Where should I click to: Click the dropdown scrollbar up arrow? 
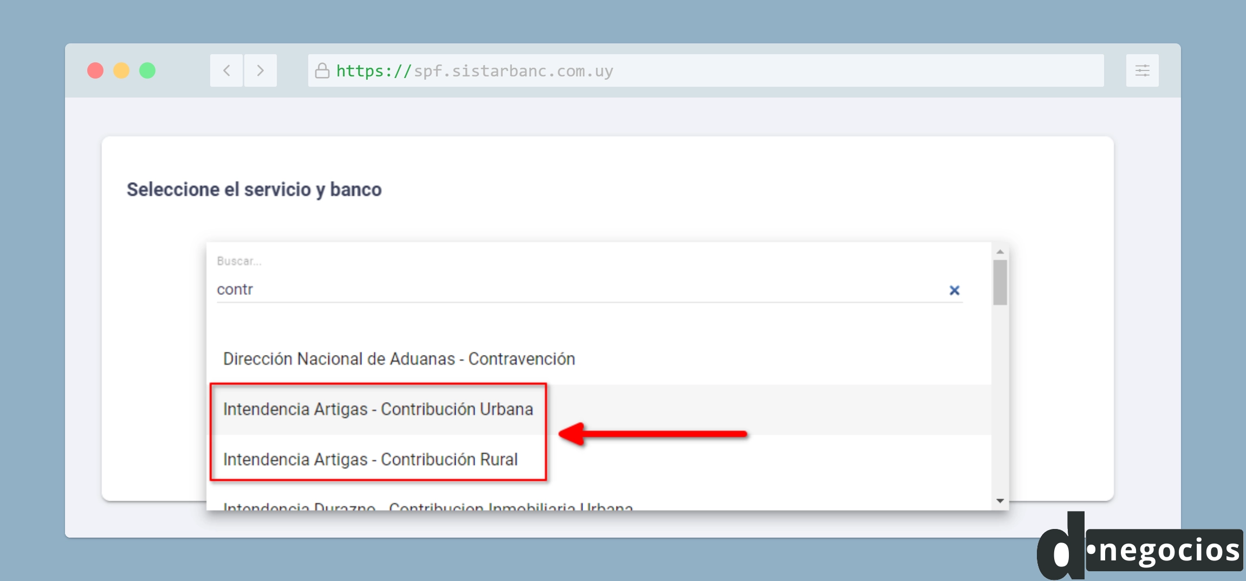(1000, 251)
